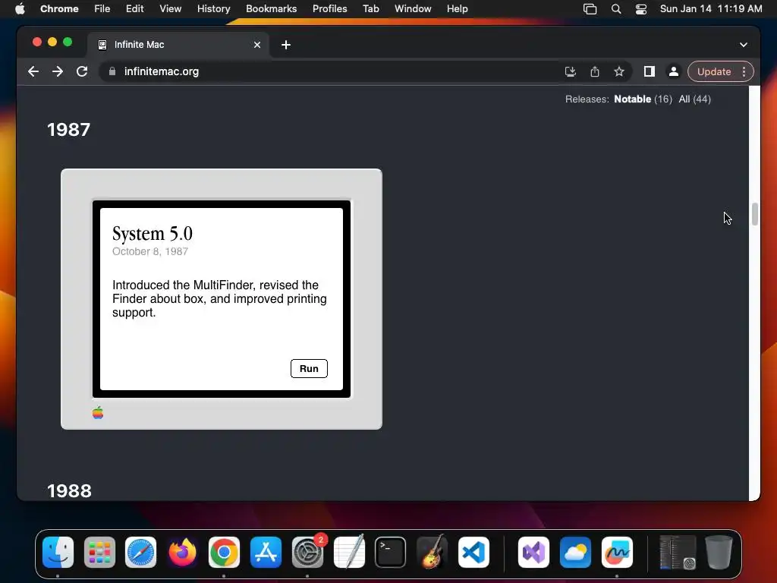The height and width of the screenshot is (583, 777).
Task: Click the rainbow Apple logo on the card
Action: click(x=98, y=412)
